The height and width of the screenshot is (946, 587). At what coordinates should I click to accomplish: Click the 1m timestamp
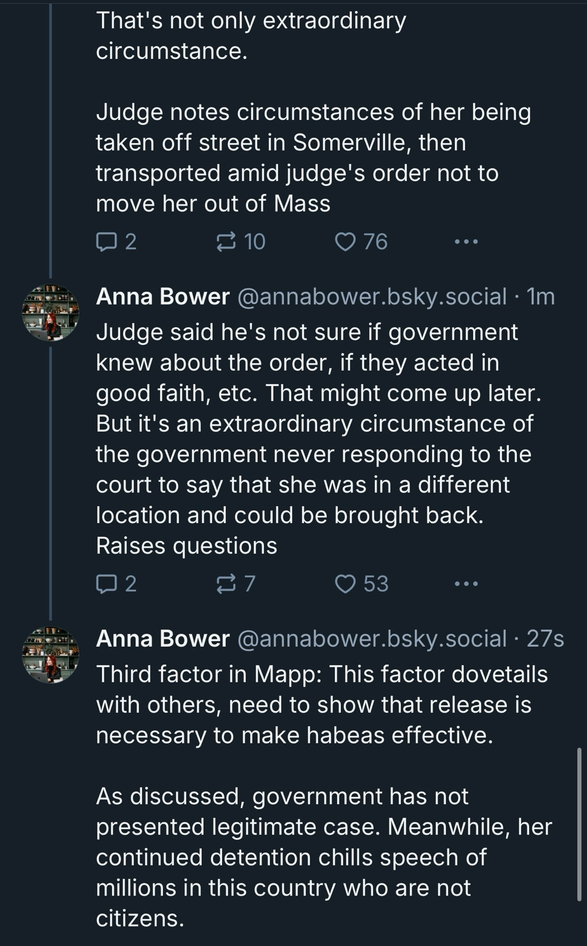(x=541, y=297)
